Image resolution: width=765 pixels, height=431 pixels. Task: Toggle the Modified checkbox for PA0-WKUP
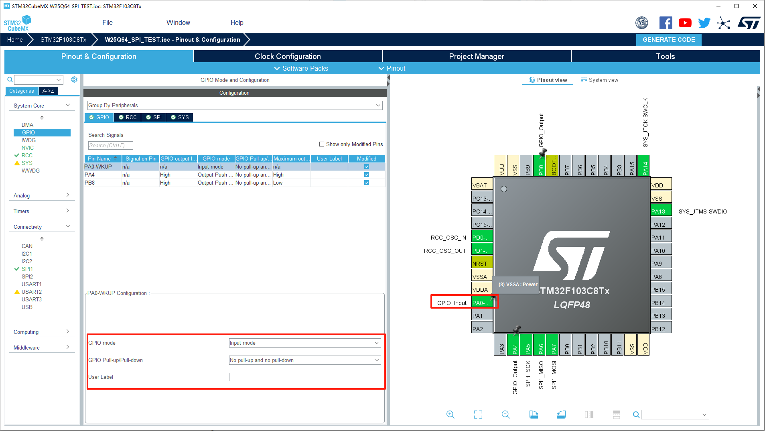(367, 167)
